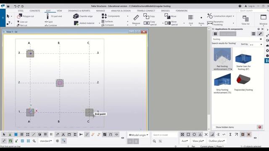This screenshot has width=269, height=151.
Task: Click the Search in model field
Action: [x=164, y=135]
